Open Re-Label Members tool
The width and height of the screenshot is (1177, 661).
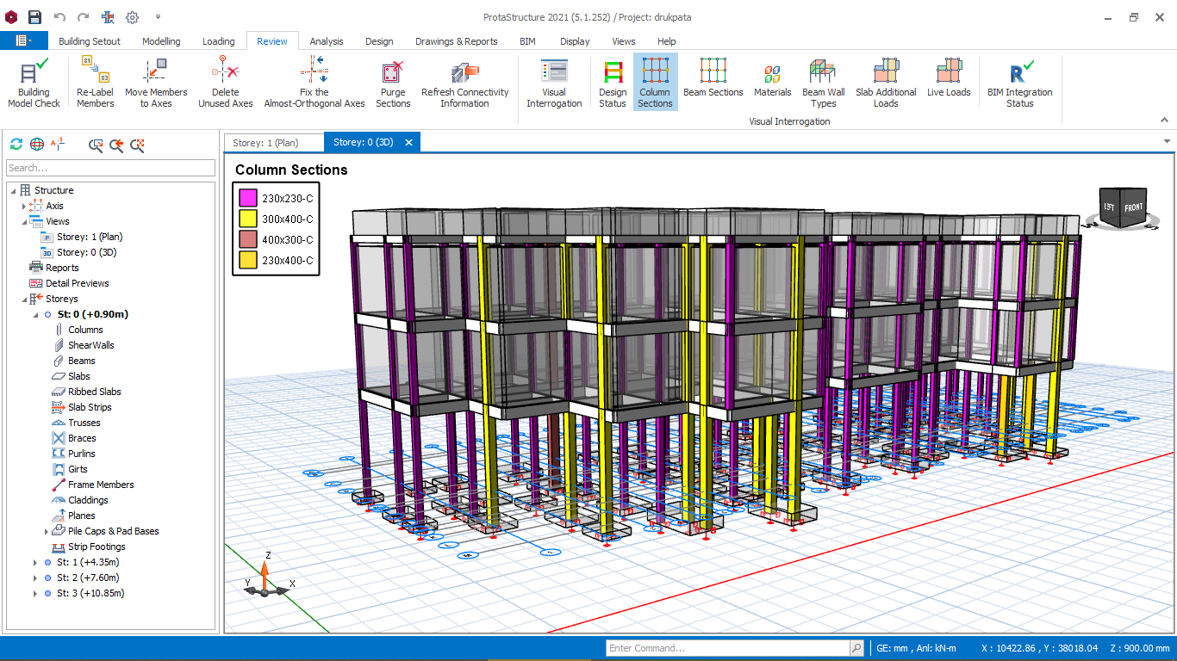pos(95,83)
